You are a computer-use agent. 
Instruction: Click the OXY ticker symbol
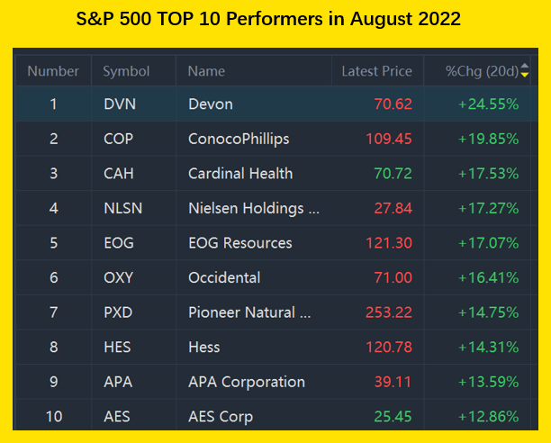point(118,278)
